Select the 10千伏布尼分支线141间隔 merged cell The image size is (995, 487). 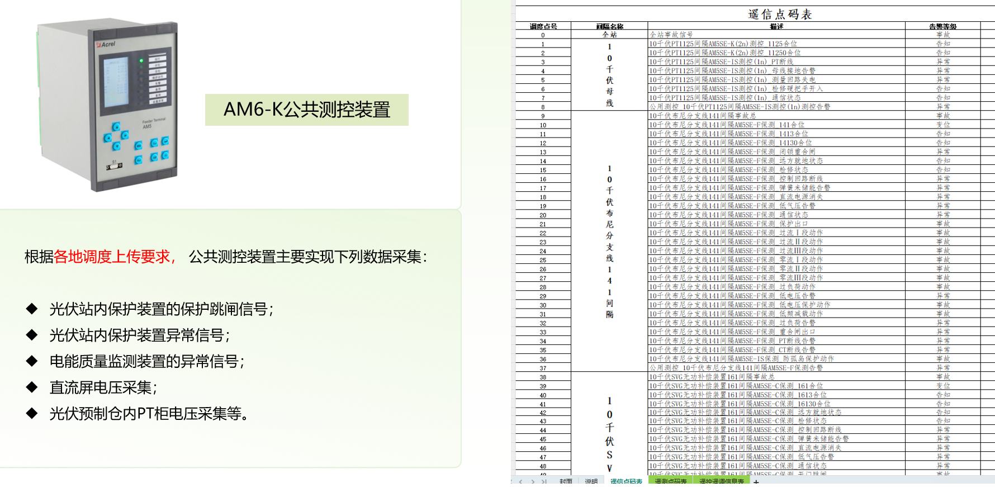click(x=609, y=242)
